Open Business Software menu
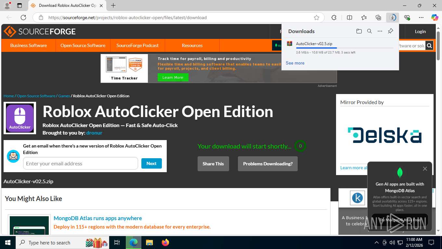This screenshot has width=442, height=249. 29,45
